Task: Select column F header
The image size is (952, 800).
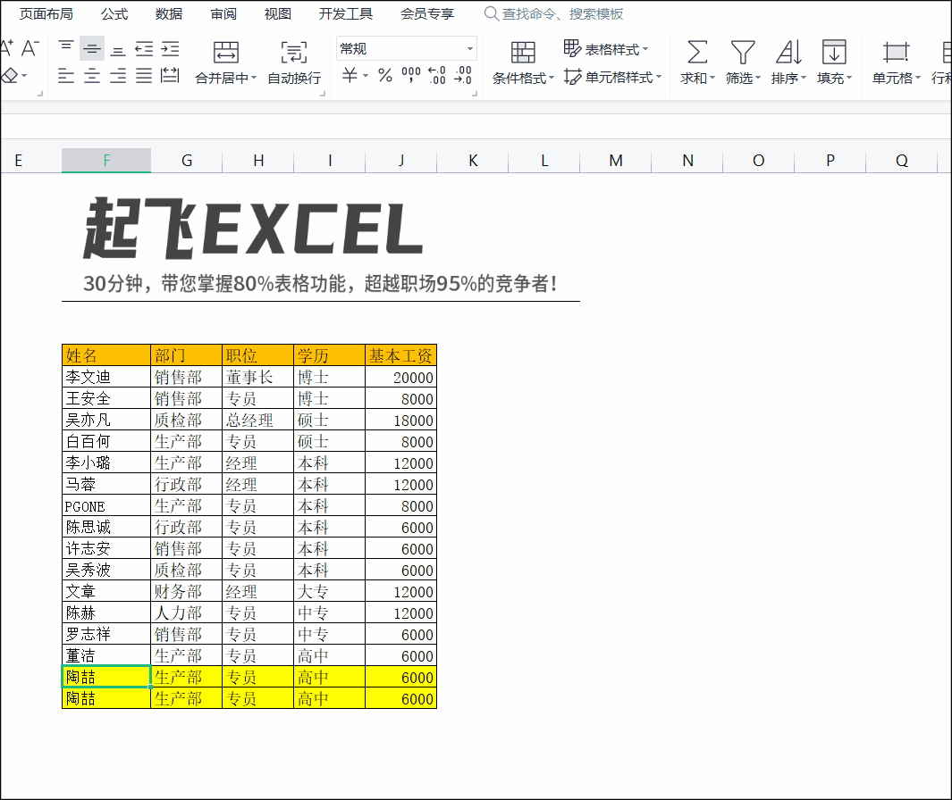Action: (106, 160)
